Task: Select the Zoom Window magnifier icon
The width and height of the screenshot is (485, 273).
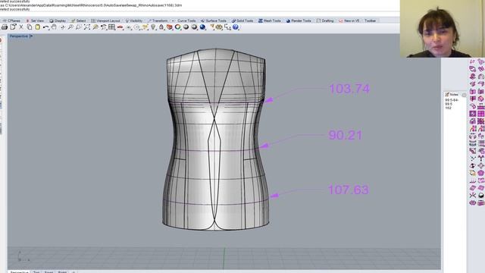Action: 79,27
